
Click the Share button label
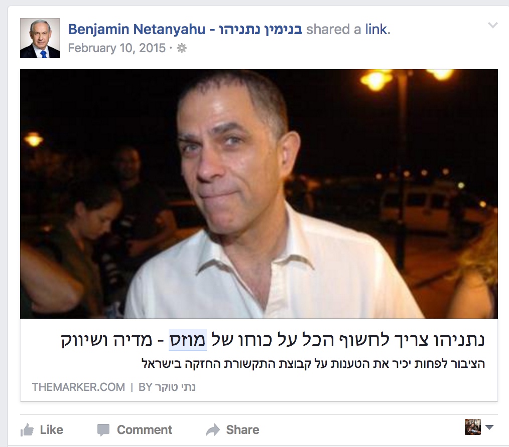coord(243,430)
